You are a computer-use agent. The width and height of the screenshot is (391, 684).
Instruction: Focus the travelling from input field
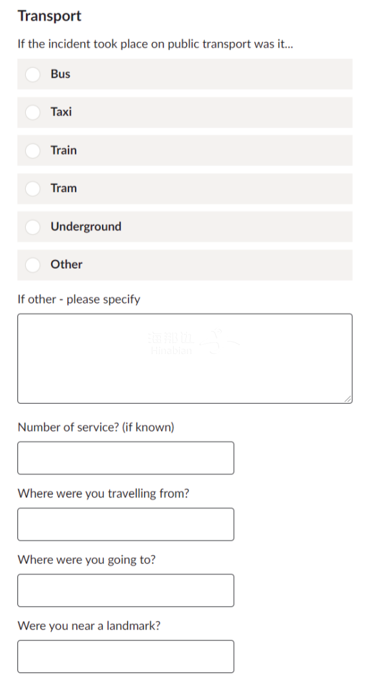[125, 524]
